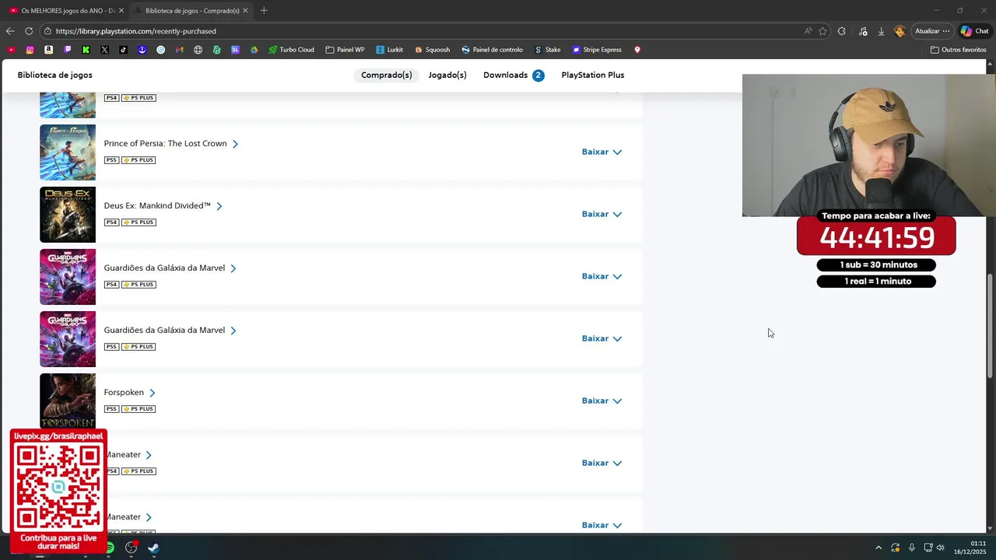Open the Amazon bookmark icon
This screenshot has width=996, height=560.
pyautogui.click(x=48, y=50)
